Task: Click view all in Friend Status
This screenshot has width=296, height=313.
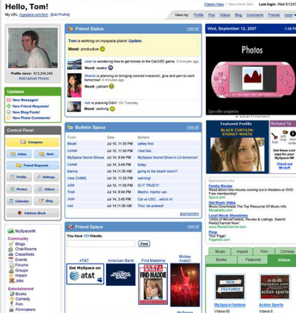Action: tap(193, 29)
